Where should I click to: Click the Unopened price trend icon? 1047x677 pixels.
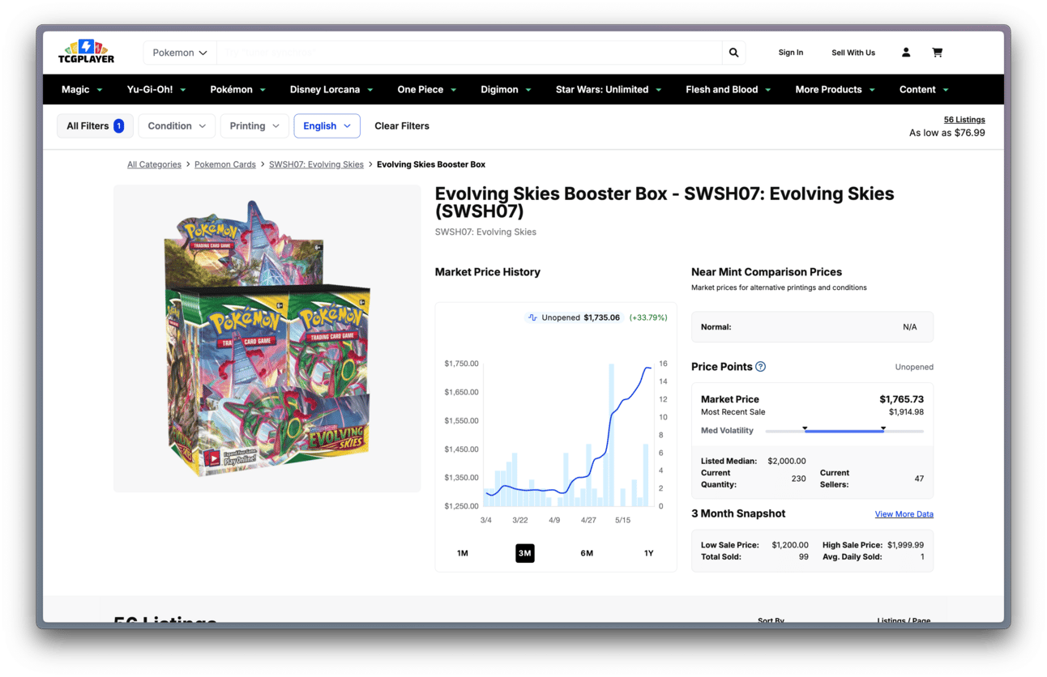coord(532,317)
